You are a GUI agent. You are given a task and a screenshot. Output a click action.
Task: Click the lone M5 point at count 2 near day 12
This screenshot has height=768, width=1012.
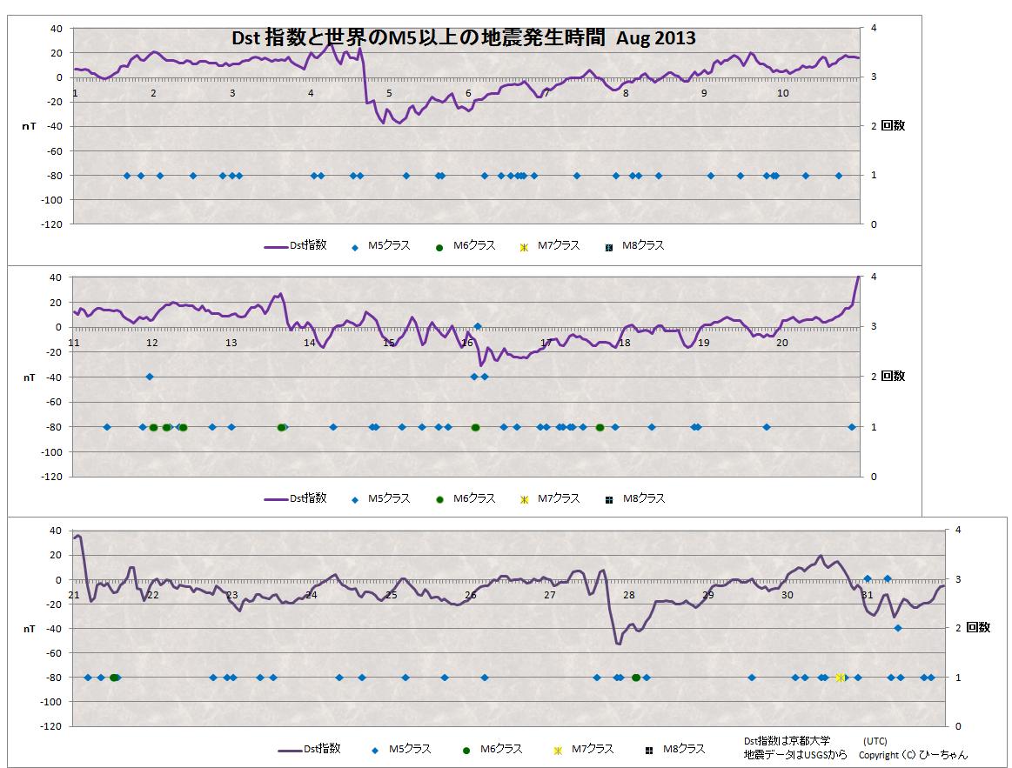(x=150, y=377)
